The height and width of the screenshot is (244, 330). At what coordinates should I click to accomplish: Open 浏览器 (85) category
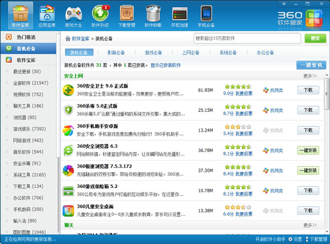[25, 117]
